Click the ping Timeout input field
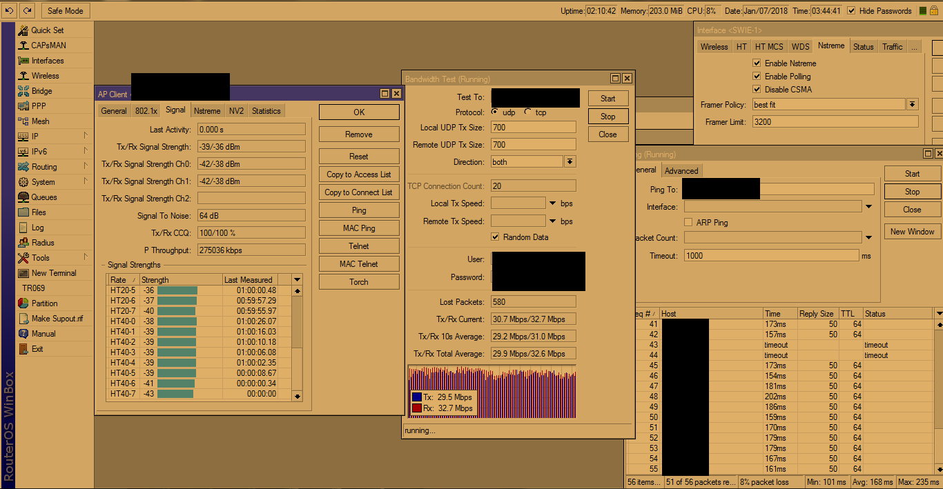The image size is (943, 489). 771,256
